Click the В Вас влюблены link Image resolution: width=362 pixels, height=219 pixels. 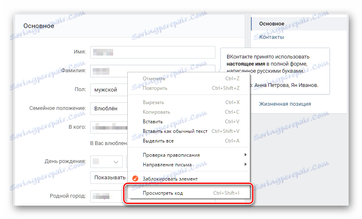(x=109, y=143)
